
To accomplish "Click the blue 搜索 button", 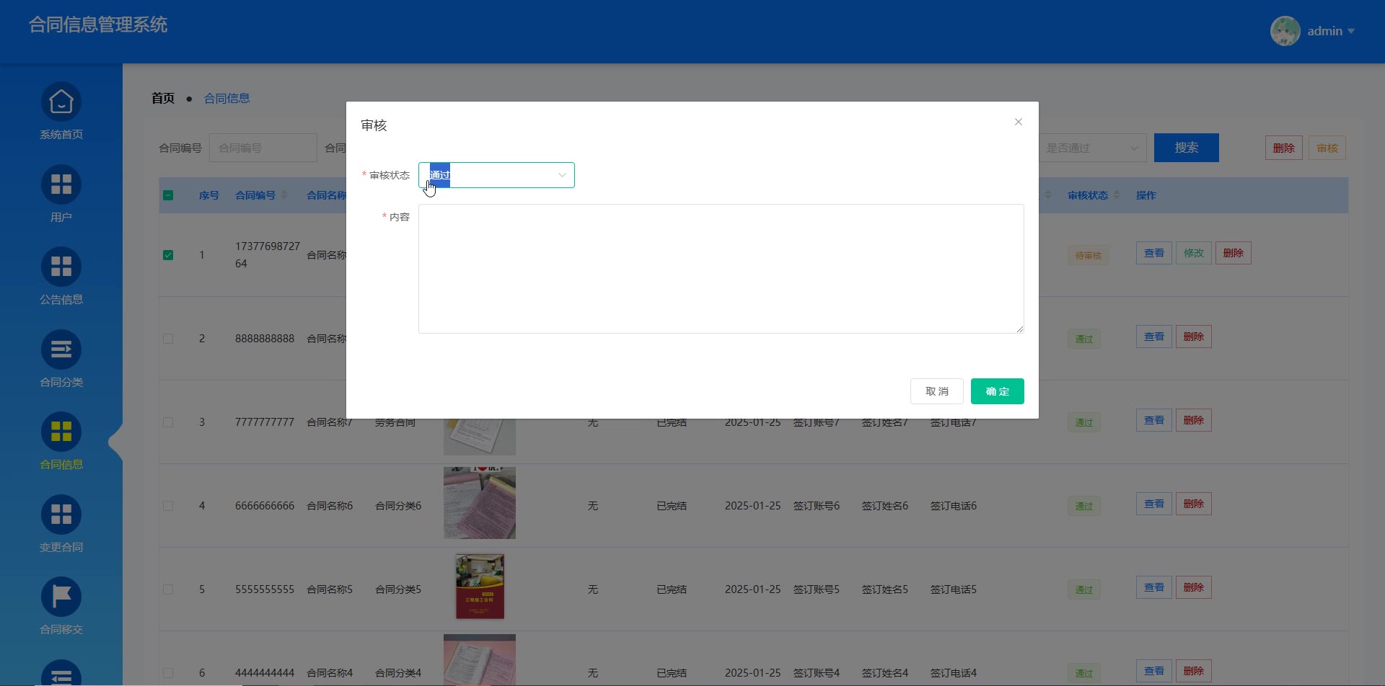I will 1187,148.
